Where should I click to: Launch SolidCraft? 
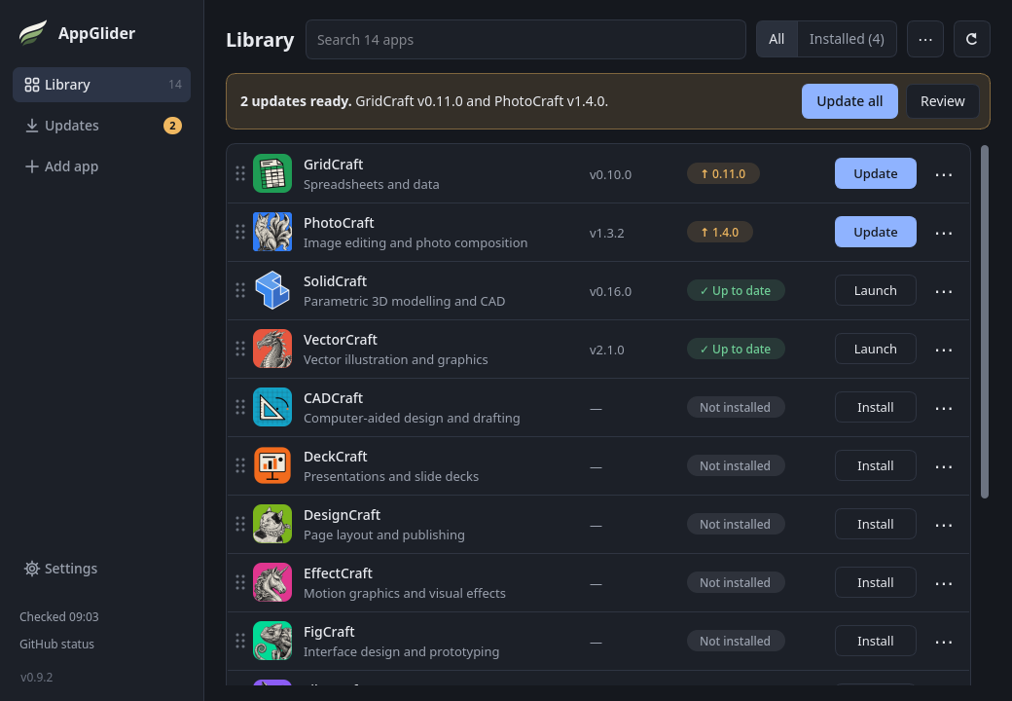coord(875,290)
